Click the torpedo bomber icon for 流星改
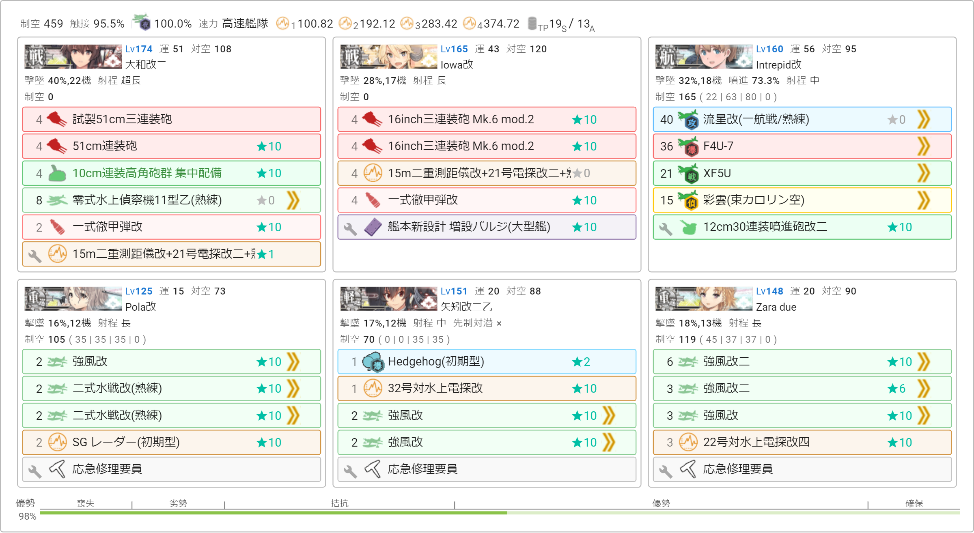 [688, 120]
